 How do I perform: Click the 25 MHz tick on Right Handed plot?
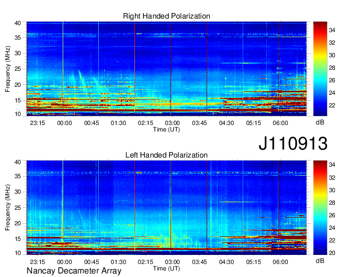(18, 69)
